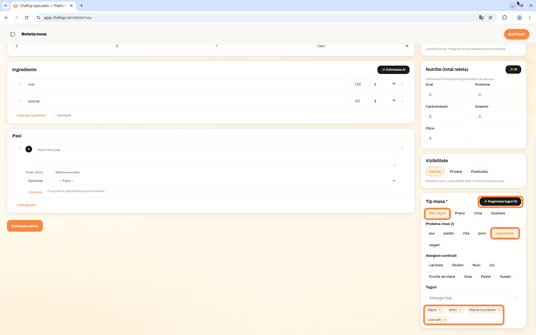Remove the Ieftin tag

460,310
